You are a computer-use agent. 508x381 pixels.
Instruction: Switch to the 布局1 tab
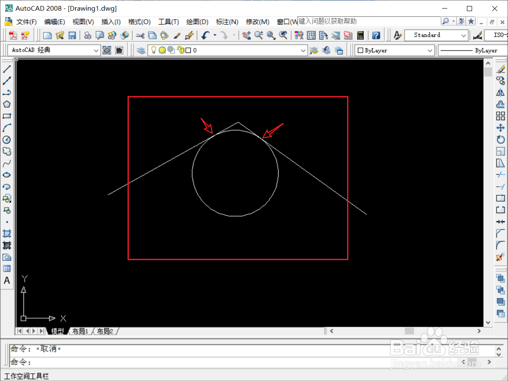click(80, 331)
